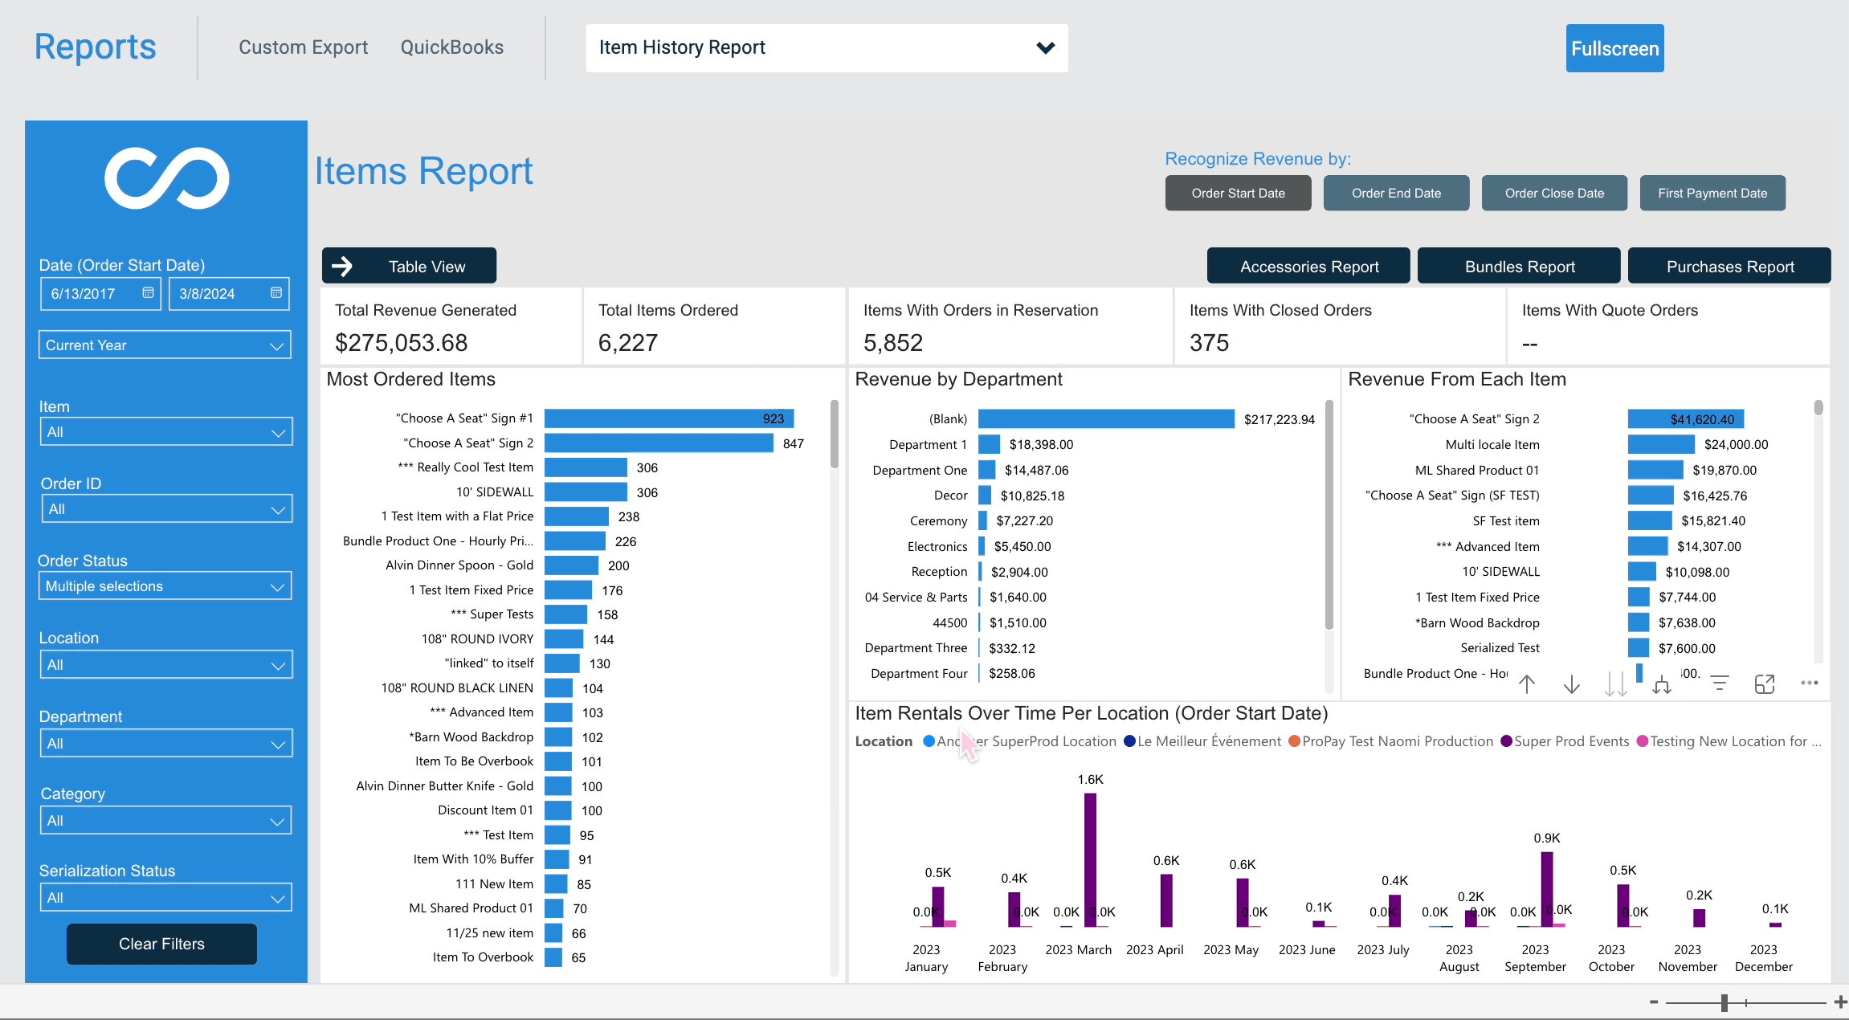The image size is (1849, 1020).
Task: Click the double-arrow next level icon
Action: [1616, 683]
